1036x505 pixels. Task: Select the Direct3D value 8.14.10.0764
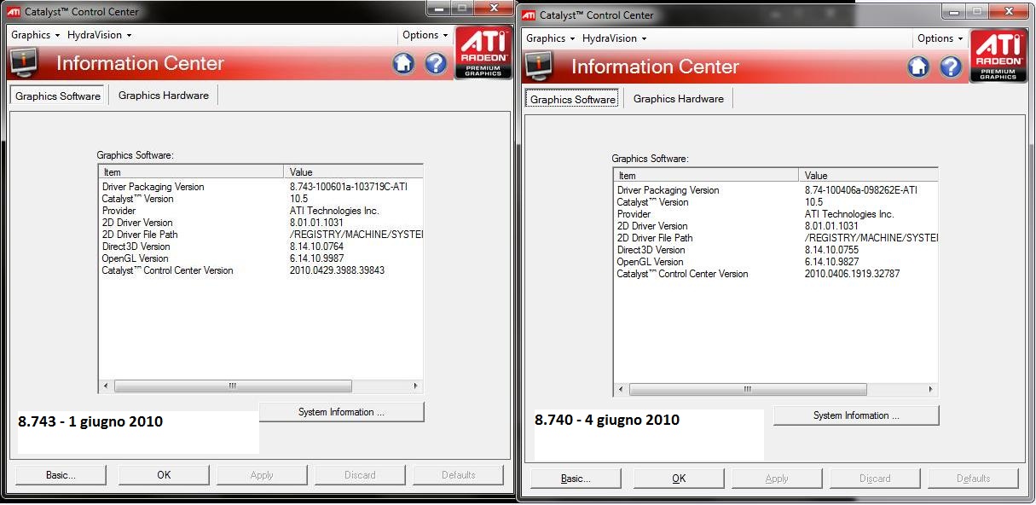click(316, 247)
